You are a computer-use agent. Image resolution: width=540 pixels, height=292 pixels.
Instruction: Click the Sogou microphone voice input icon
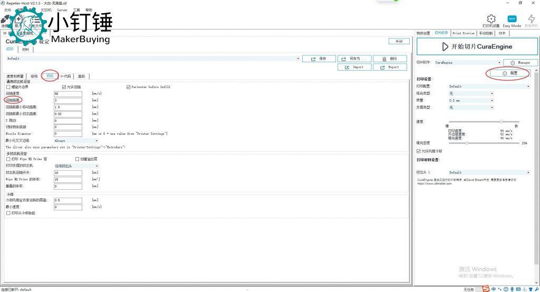click(x=512, y=289)
